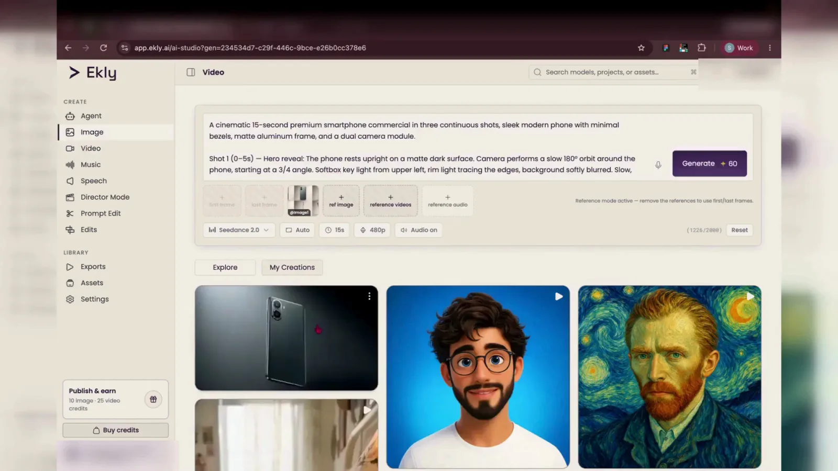Click the microphone icon in the prompt box
Viewport: 838px width, 471px height.
pos(658,165)
